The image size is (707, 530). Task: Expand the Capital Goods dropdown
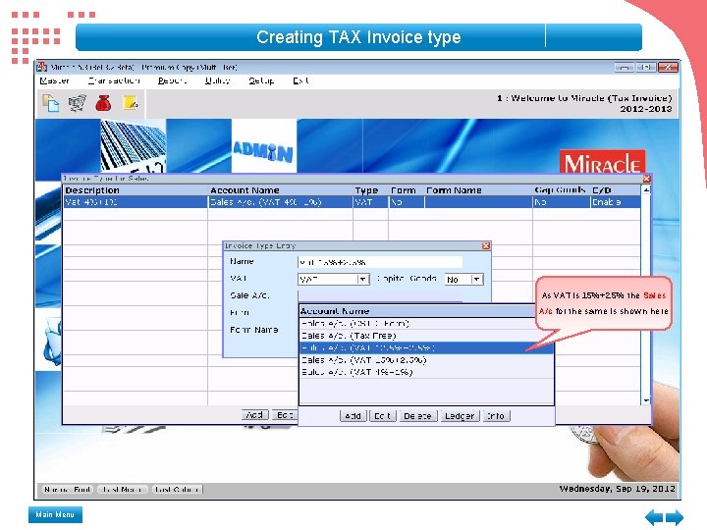tap(477, 279)
